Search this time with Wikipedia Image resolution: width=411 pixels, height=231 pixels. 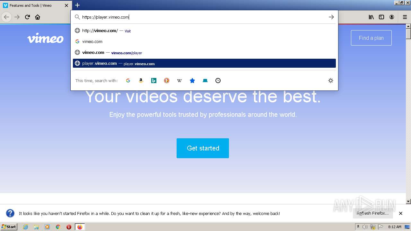pos(179,81)
